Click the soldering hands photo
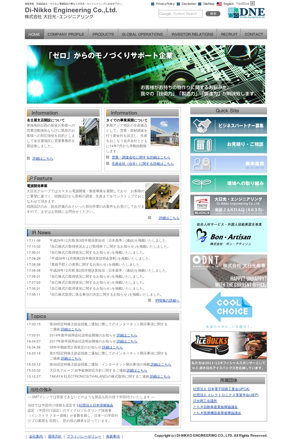292x439 pixels. click(150, 413)
